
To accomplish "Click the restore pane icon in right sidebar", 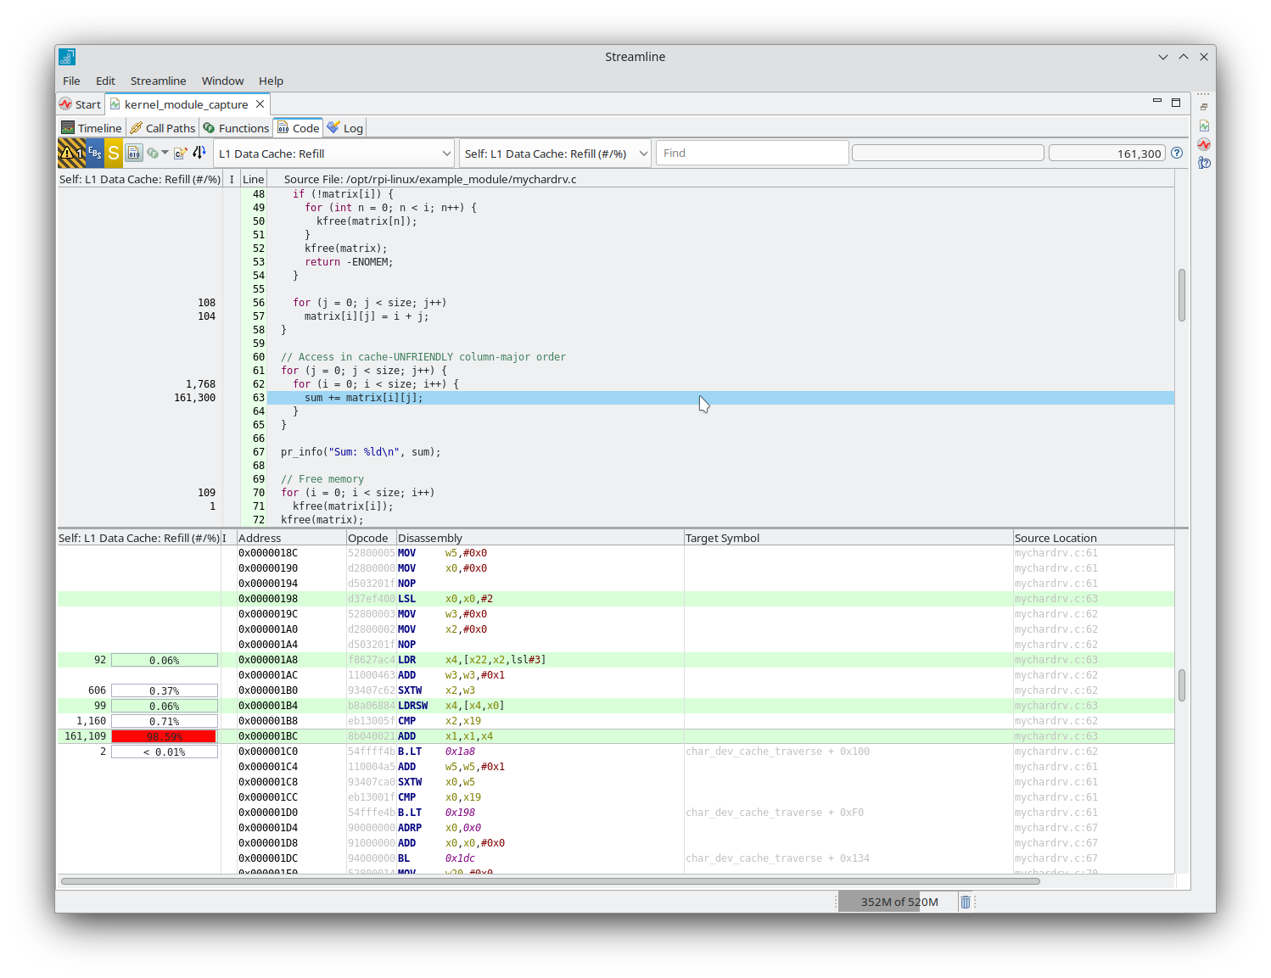I will pos(1204,107).
